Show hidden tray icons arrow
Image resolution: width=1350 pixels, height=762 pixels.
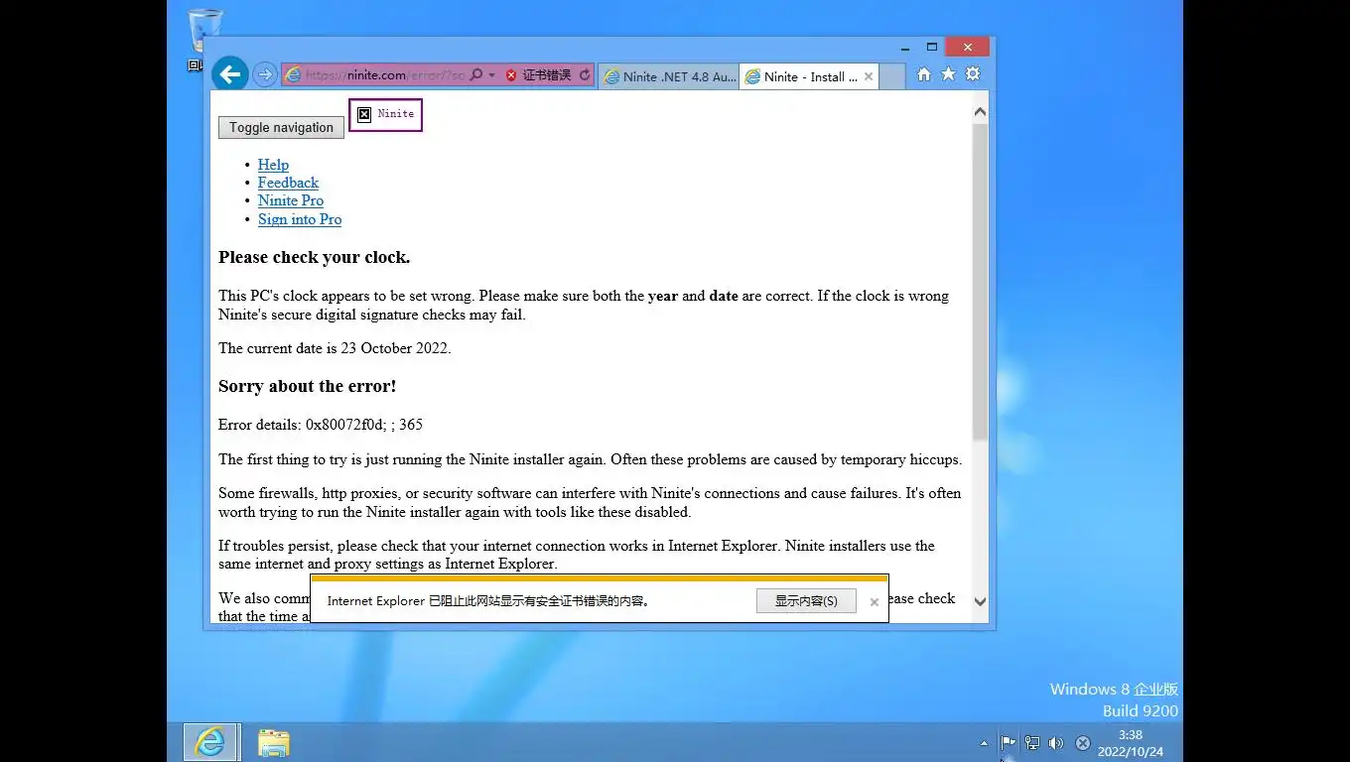point(984,743)
